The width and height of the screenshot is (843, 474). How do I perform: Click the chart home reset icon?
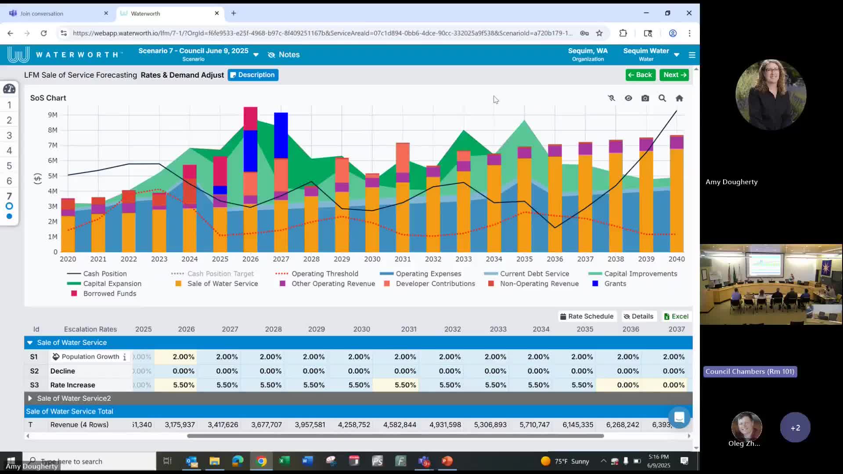[679, 98]
